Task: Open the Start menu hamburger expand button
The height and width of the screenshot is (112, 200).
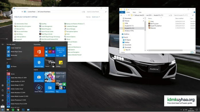Action: [x=3, y=44]
